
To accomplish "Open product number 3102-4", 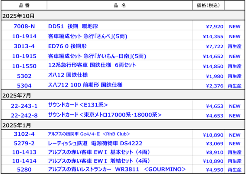I will click(24, 134).
